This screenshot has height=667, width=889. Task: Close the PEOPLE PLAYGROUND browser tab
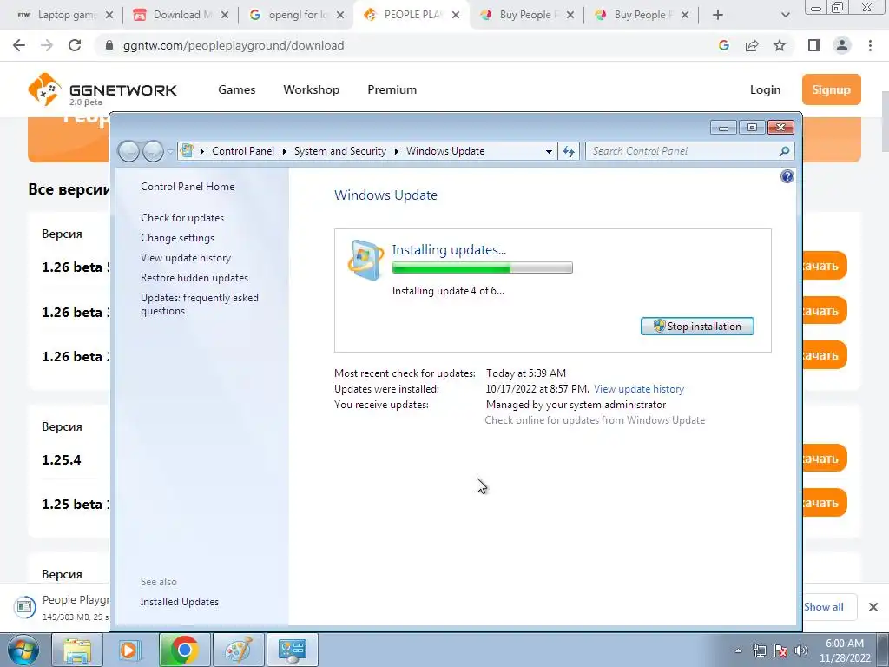456,16
